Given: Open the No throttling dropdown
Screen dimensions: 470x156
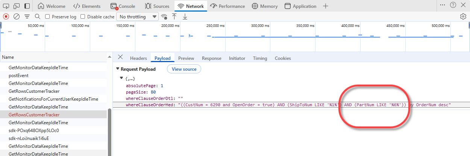Looking at the screenshot, I should [138, 17].
